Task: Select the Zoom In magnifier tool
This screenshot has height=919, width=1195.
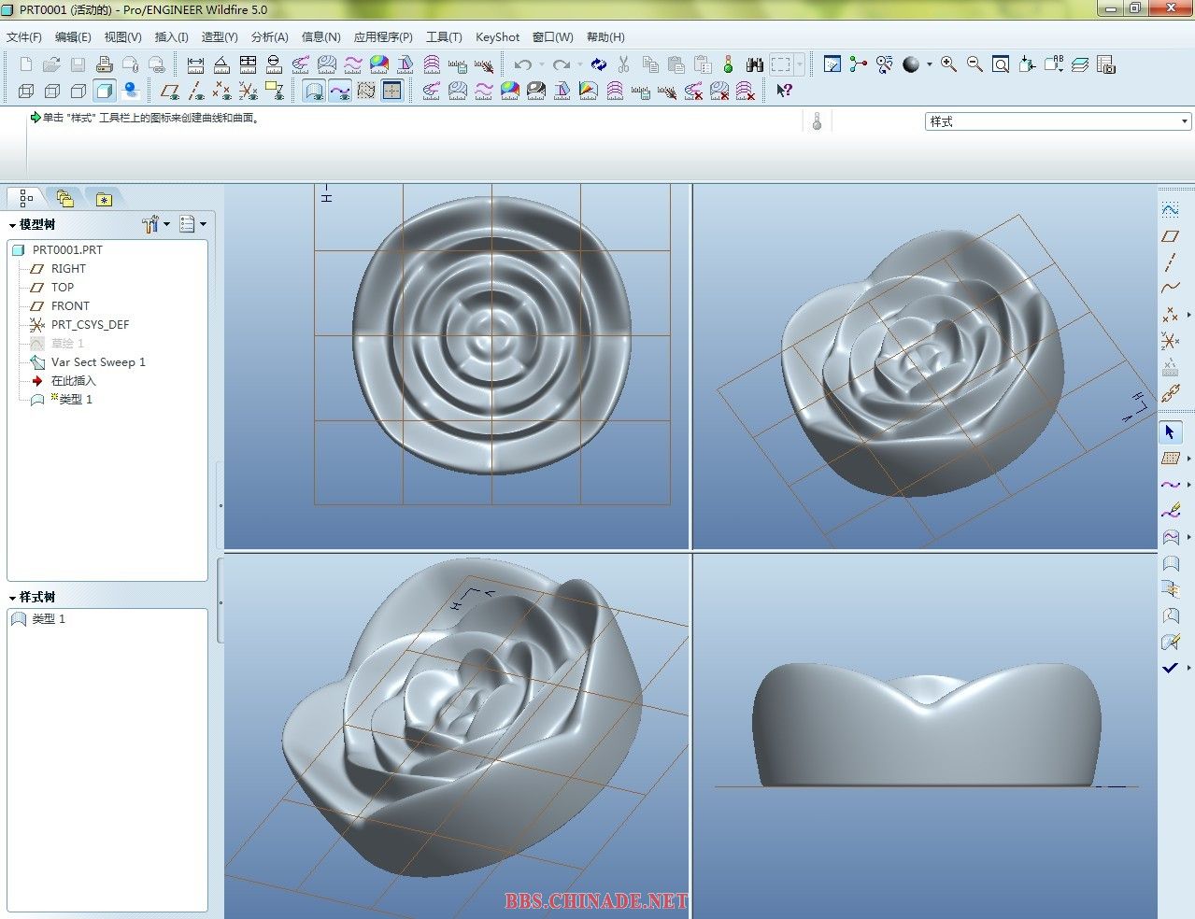Action: point(948,64)
